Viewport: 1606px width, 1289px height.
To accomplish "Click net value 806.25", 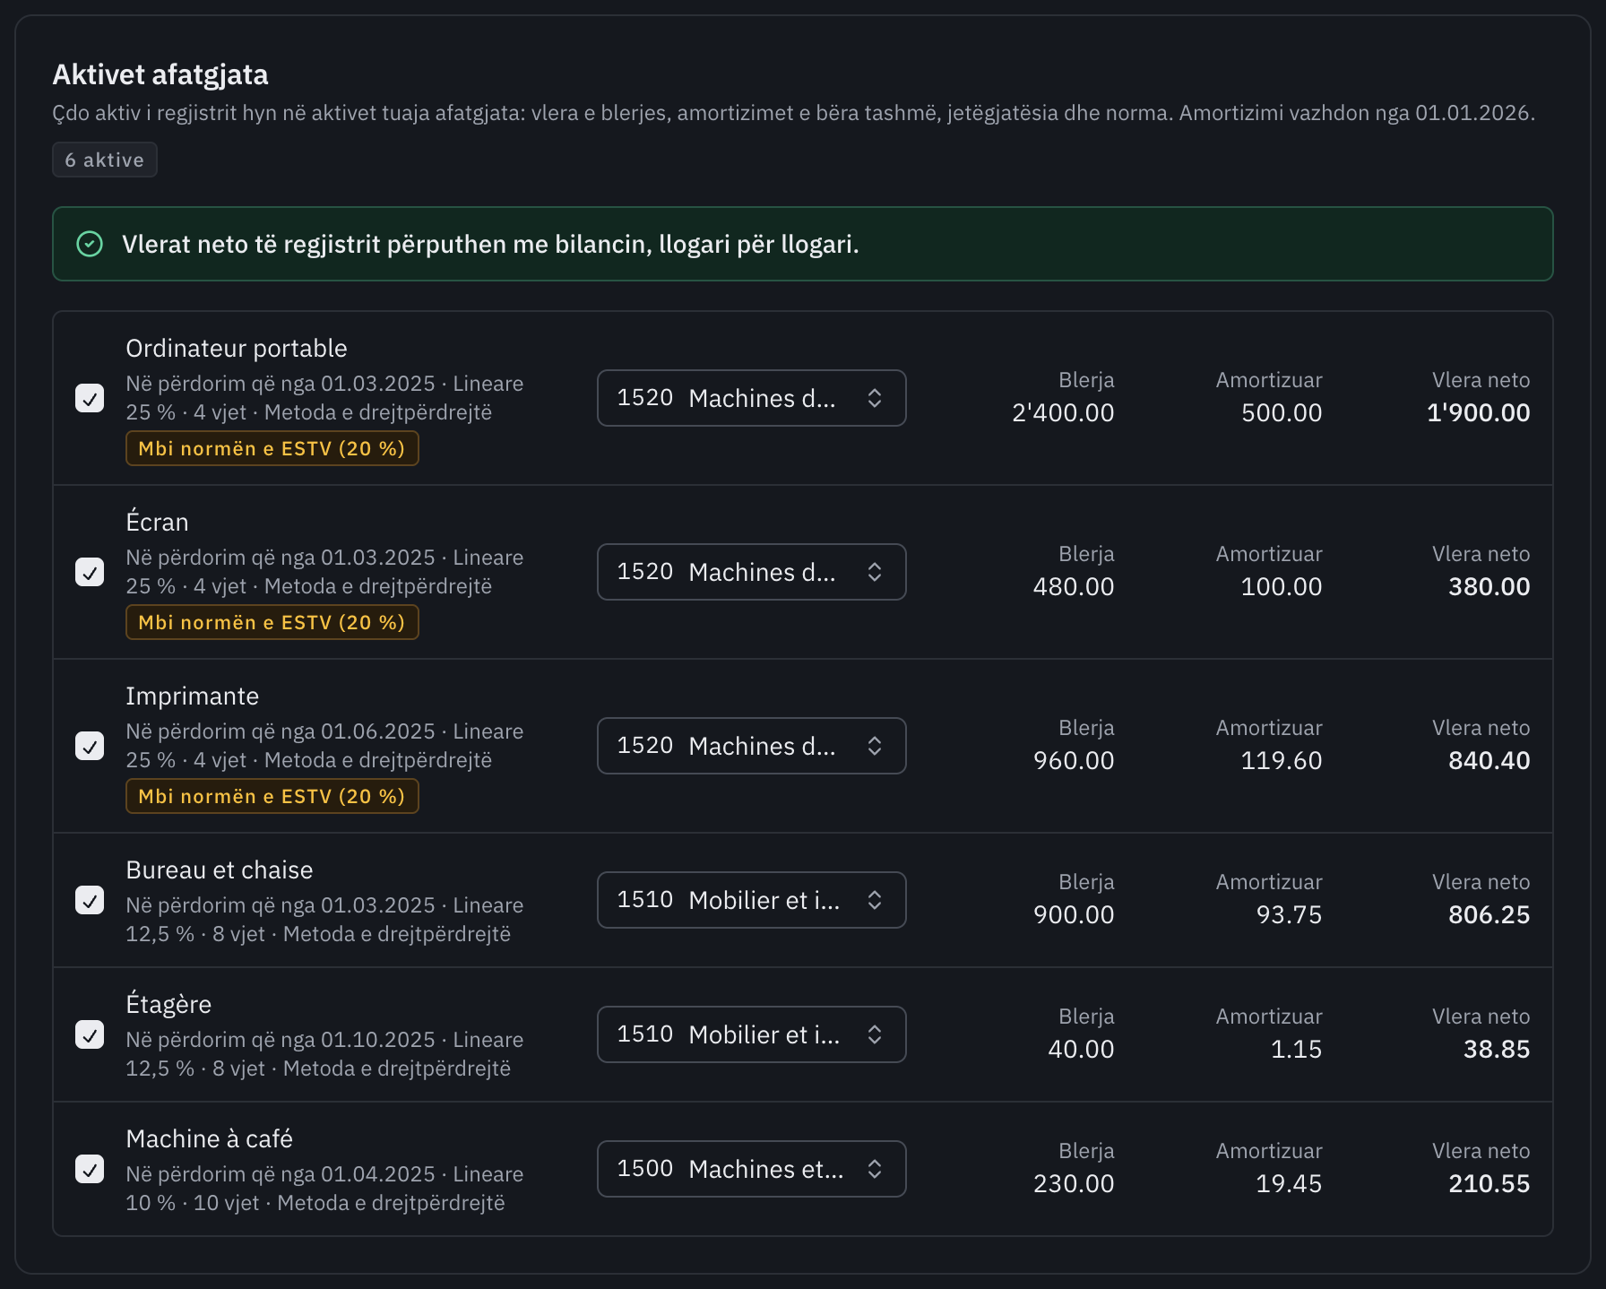I will pyautogui.click(x=1489, y=914).
